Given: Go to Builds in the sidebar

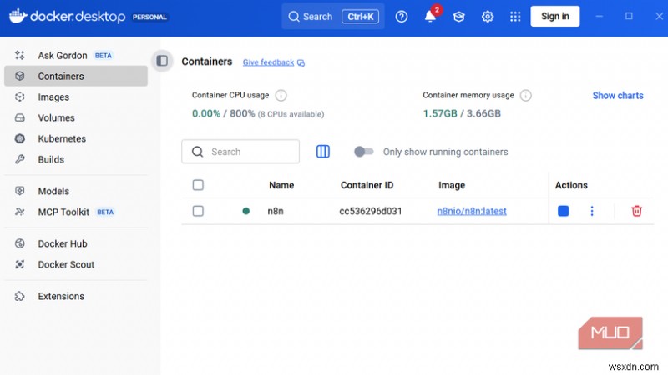Looking at the screenshot, I should click(76, 159).
